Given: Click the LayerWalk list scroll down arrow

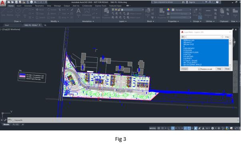Looking at the screenshot, I should click(230, 65).
